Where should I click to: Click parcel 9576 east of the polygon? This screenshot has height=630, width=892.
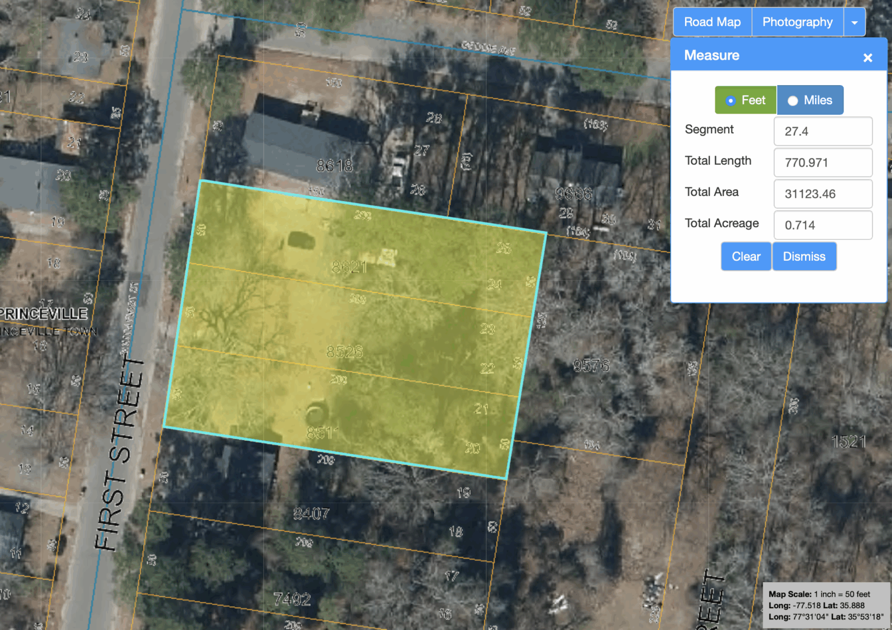(x=591, y=366)
